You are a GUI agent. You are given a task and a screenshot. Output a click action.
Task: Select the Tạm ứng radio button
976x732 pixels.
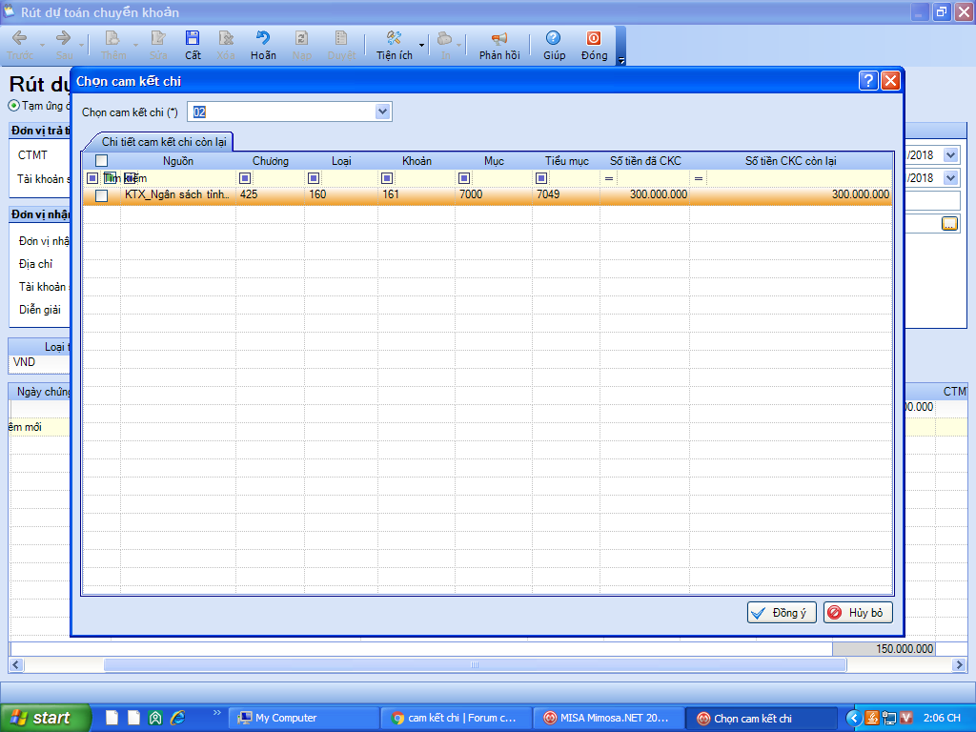pyautogui.click(x=13, y=106)
